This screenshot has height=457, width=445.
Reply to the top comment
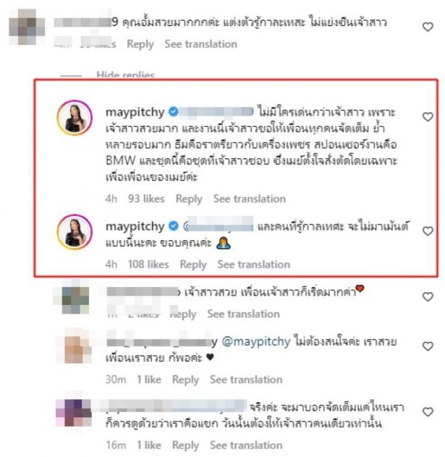click(x=140, y=45)
